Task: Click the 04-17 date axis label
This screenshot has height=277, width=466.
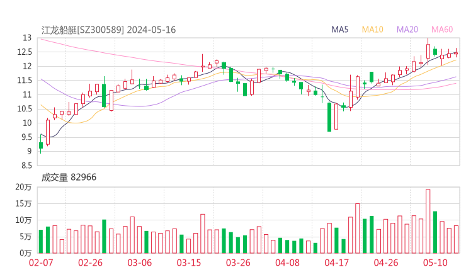Action: tap(337, 263)
